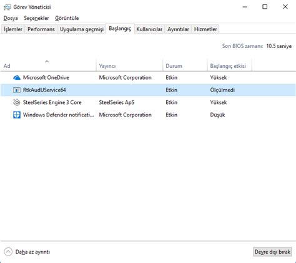This screenshot has width=296, height=263.
Task: Sort by the Yayıncı column header
Action: 129,66
